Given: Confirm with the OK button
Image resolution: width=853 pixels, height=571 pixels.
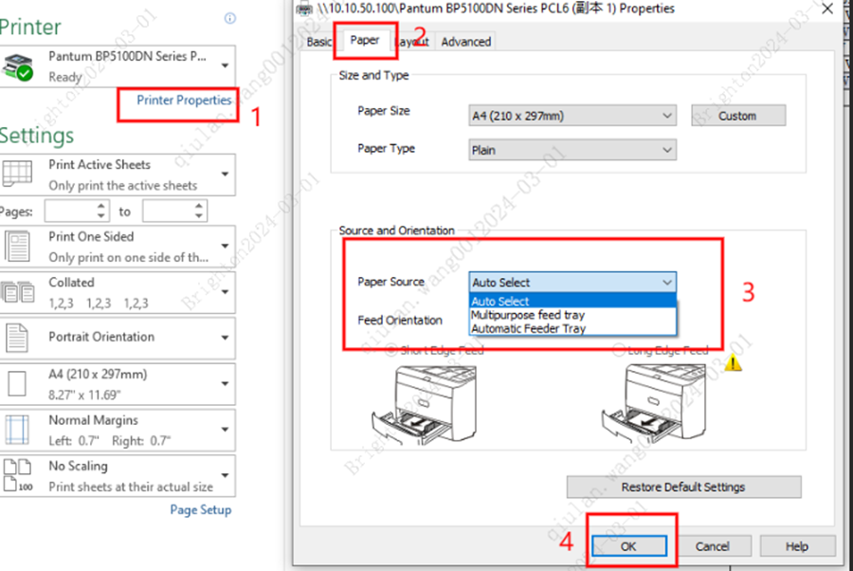Looking at the screenshot, I should point(629,546).
